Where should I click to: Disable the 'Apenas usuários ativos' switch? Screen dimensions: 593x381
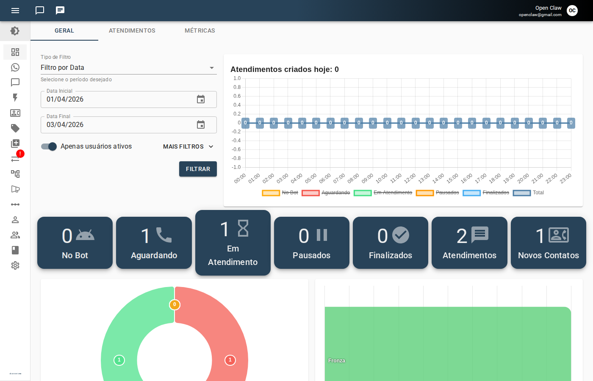pos(49,146)
